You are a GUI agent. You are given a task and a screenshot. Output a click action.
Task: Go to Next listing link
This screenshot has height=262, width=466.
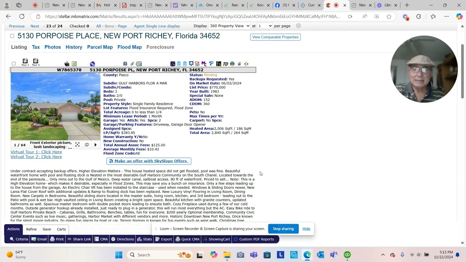(x=35, y=26)
